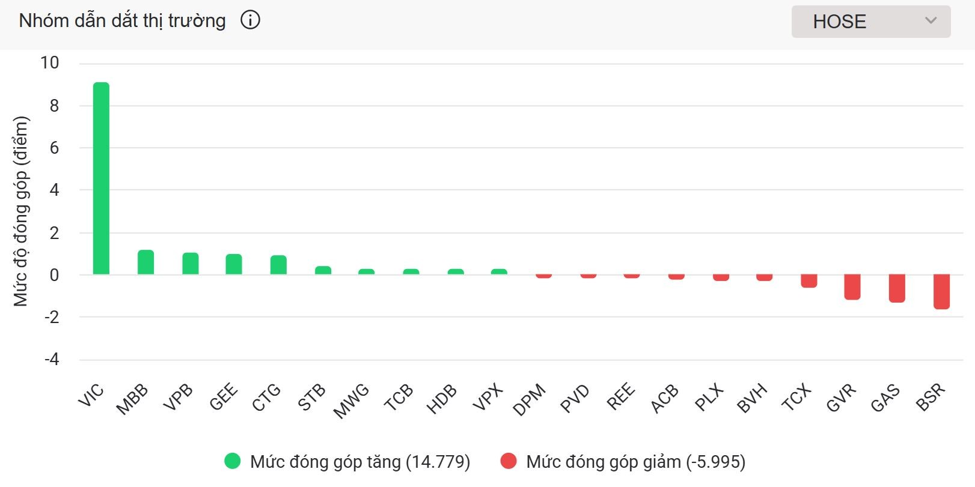Click the red BSR bar
This screenshot has width=975, height=487.
point(941,292)
